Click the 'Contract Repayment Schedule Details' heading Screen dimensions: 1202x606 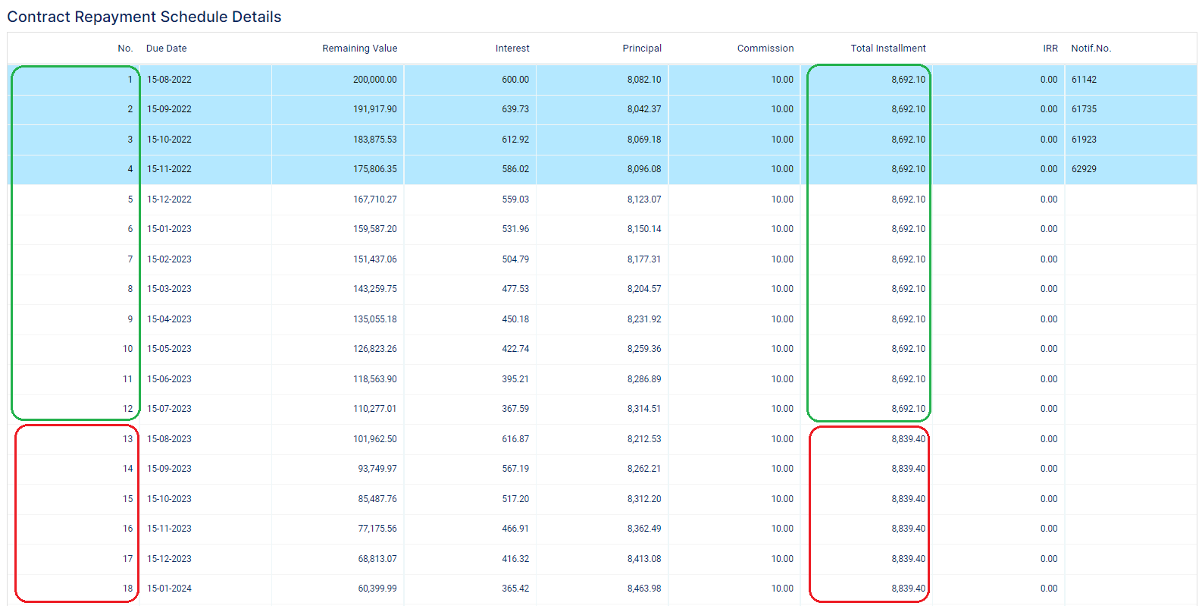(x=144, y=17)
